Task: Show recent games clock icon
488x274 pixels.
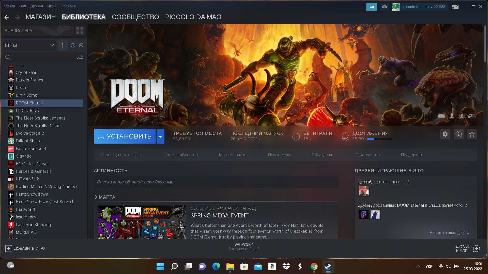Action: 73,45
